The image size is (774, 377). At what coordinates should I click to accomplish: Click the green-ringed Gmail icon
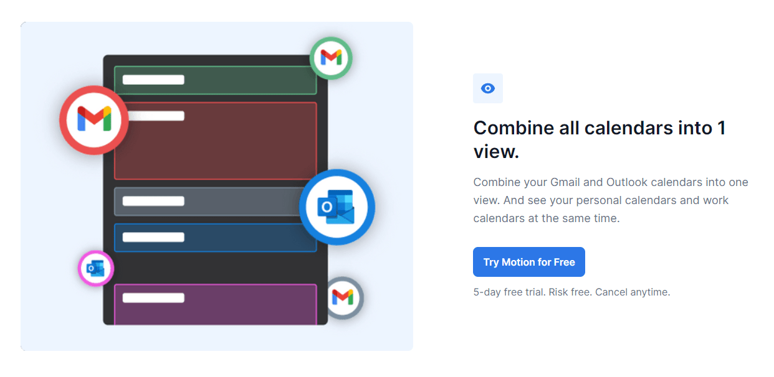pos(331,58)
